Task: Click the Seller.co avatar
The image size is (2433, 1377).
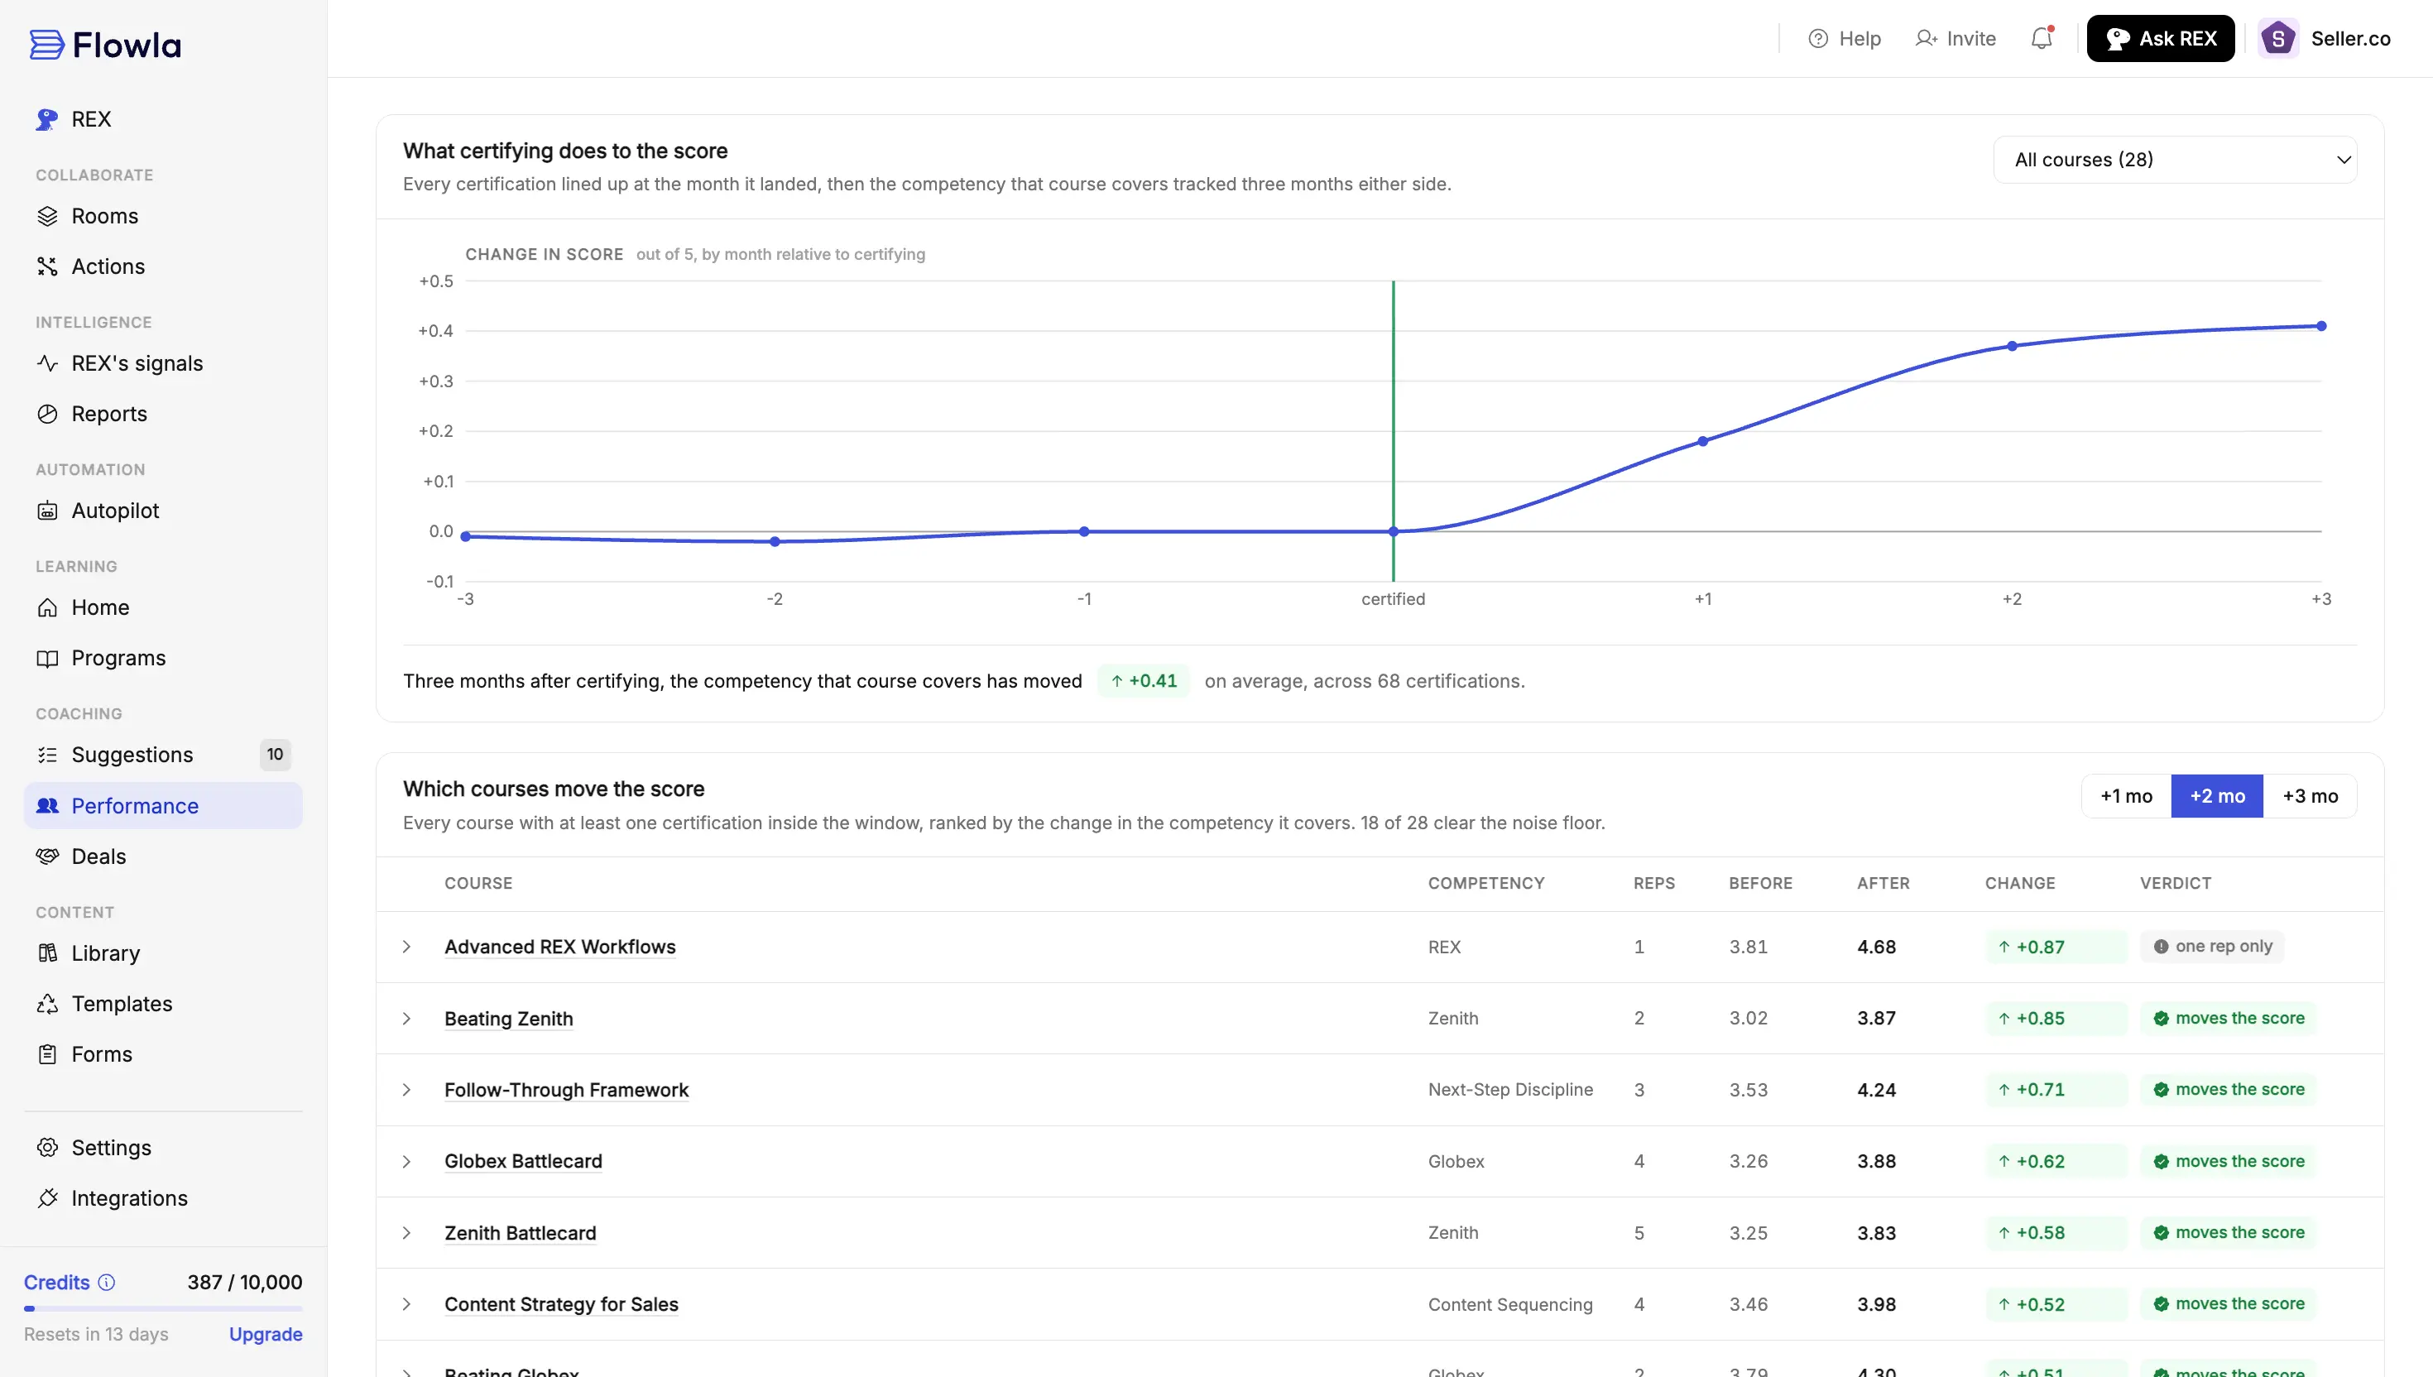Action: (x=2278, y=39)
